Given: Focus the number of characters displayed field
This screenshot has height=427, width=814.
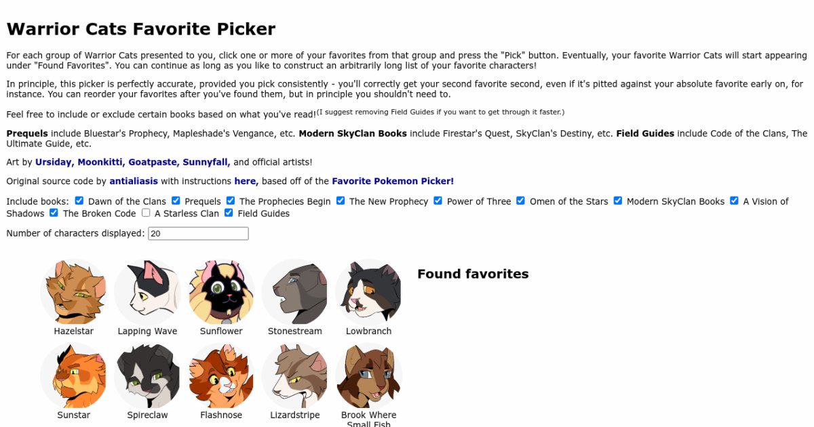Looking at the screenshot, I should [198, 233].
